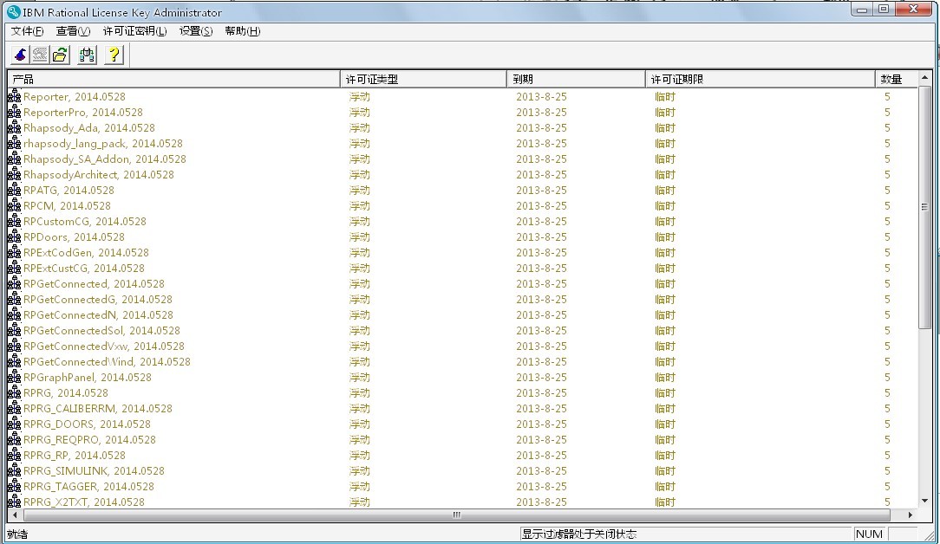
Task: Click the icon beside RPGetConnectedN row
Action: 15,314
